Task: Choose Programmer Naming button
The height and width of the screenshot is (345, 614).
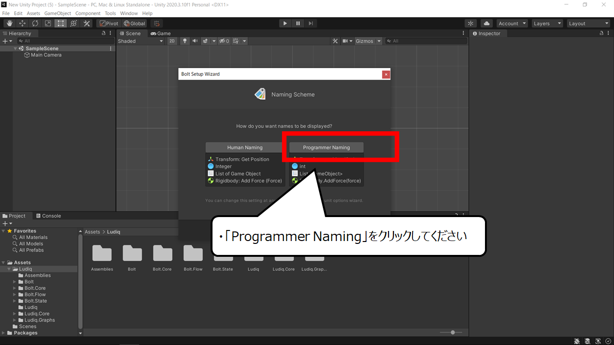Action: click(326, 148)
